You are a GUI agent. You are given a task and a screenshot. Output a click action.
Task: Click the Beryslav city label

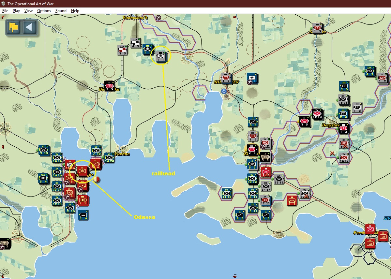330,125
